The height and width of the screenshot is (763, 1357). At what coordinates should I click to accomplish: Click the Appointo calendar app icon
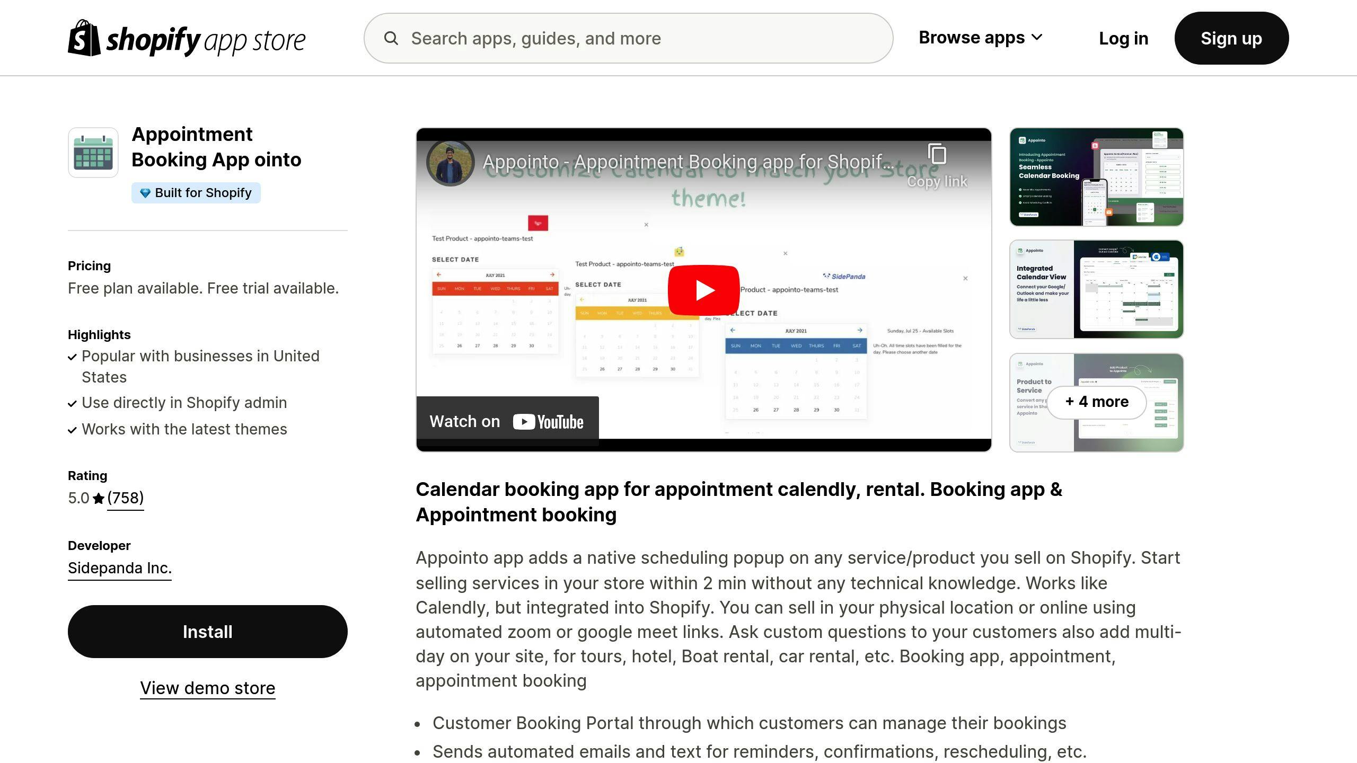pos(93,153)
